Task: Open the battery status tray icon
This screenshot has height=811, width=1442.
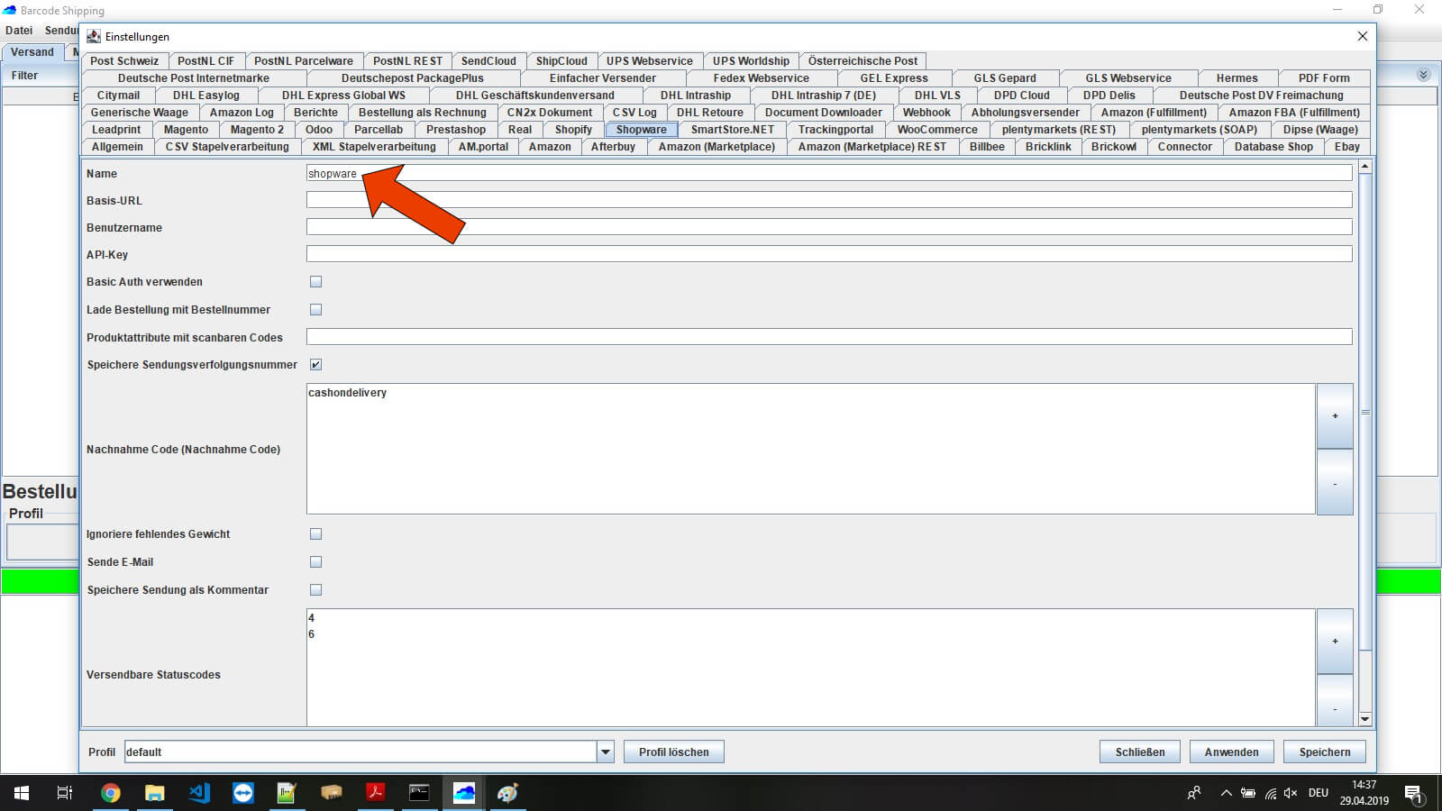Action: click(x=1248, y=793)
